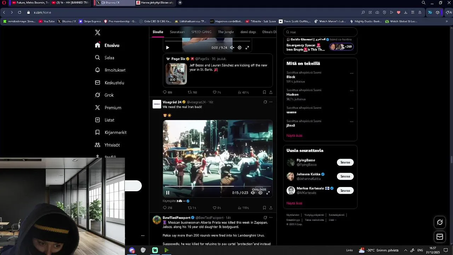The width and height of the screenshot is (453, 255).
Task: Open floating Grok button
Action: pos(440,222)
